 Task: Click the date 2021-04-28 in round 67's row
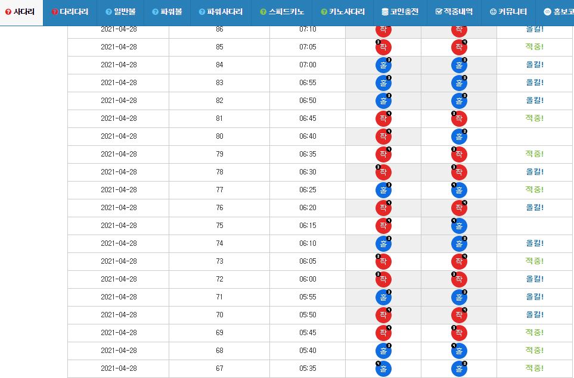119,368
